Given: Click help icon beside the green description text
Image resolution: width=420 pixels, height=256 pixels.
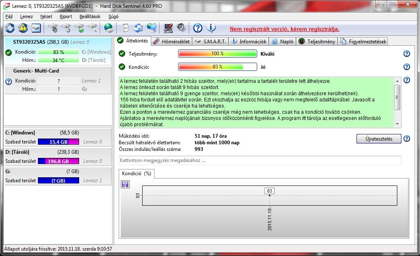Looking at the screenshot, I should pyautogui.click(x=407, y=80).
